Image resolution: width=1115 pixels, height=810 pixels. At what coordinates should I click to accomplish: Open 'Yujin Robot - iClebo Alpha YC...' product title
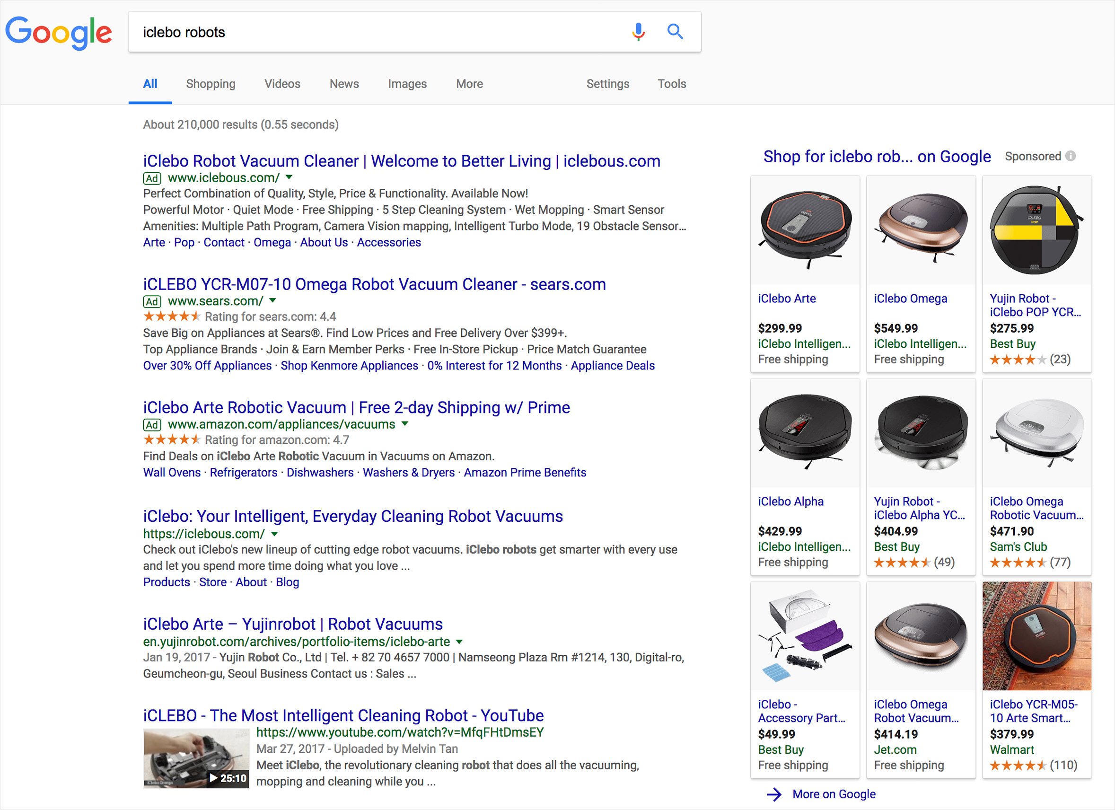tap(919, 508)
